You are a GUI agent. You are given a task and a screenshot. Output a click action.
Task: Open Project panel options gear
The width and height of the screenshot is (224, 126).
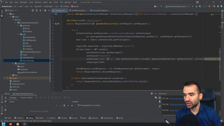tap(45, 10)
